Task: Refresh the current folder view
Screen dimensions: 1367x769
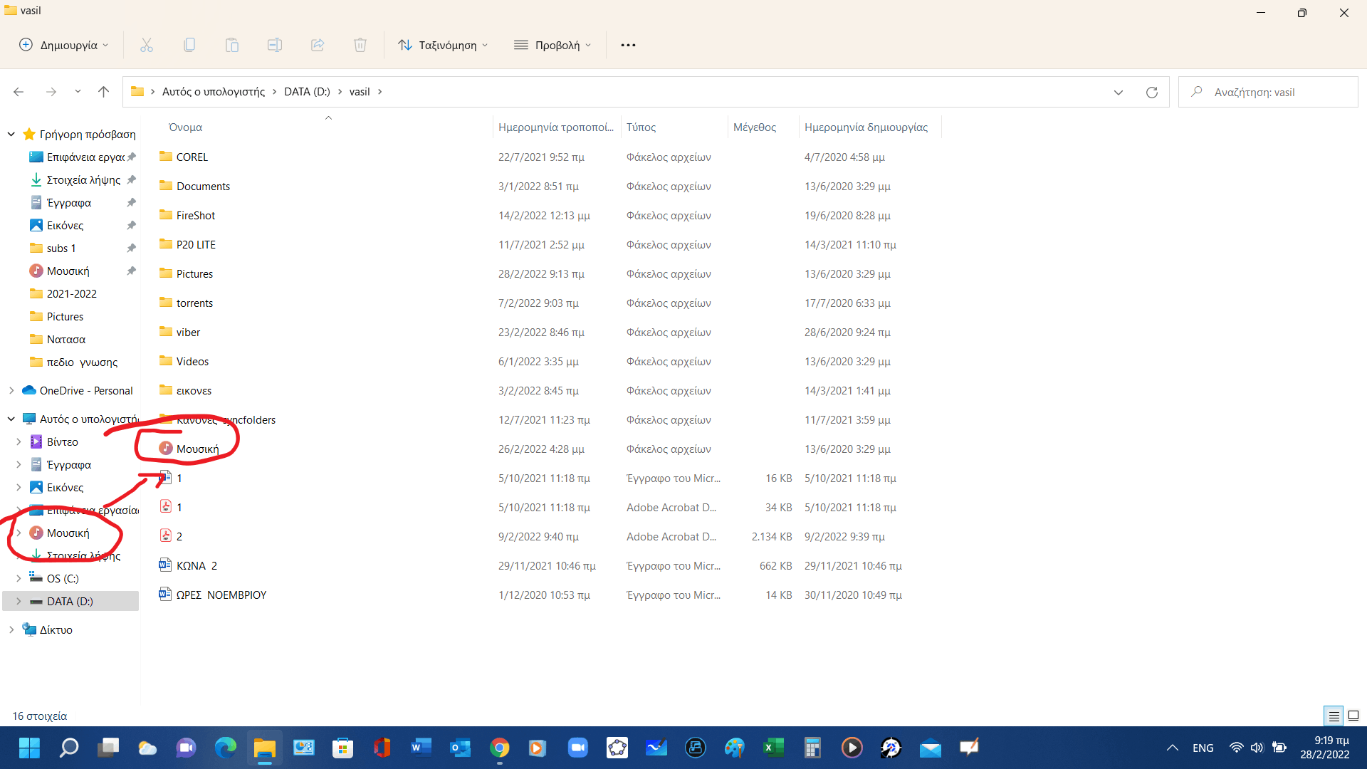Action: point(1152,92)
